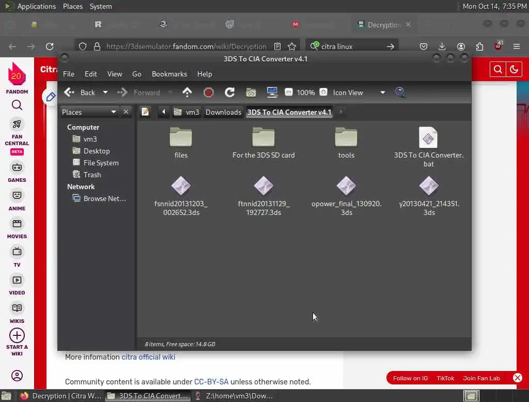The width and height of the screenshot is (529, 402).
Task: Open the Computer toolbar icon
Action: pos(272,92)
